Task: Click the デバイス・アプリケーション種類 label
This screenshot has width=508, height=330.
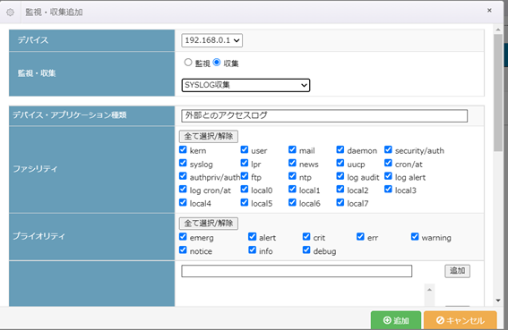Action: 69,114
